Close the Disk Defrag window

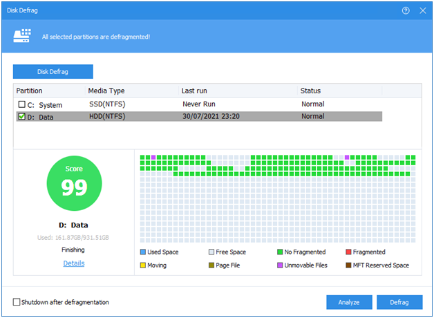(x=422, y=10)
